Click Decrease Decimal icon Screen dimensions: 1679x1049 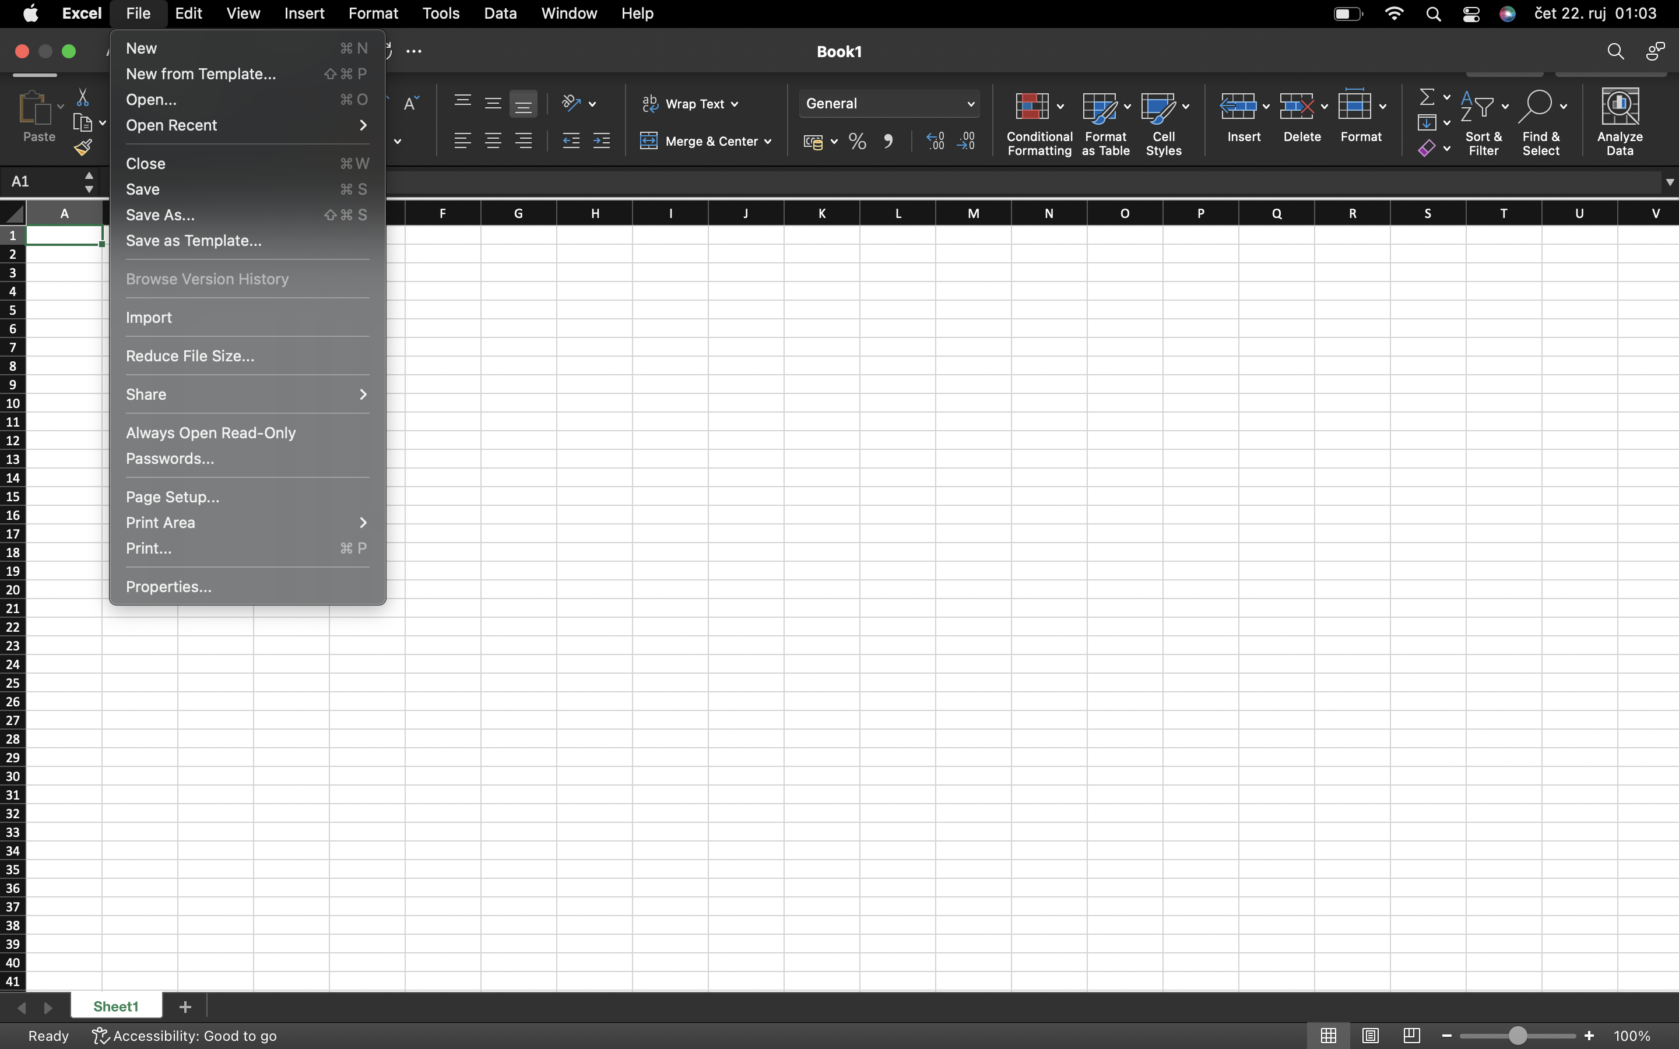tap(966, 142)
